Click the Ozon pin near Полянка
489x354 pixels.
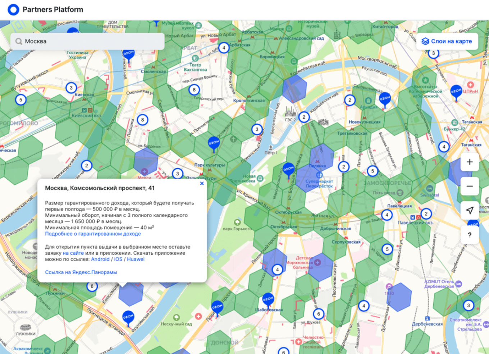coord(288,169)
